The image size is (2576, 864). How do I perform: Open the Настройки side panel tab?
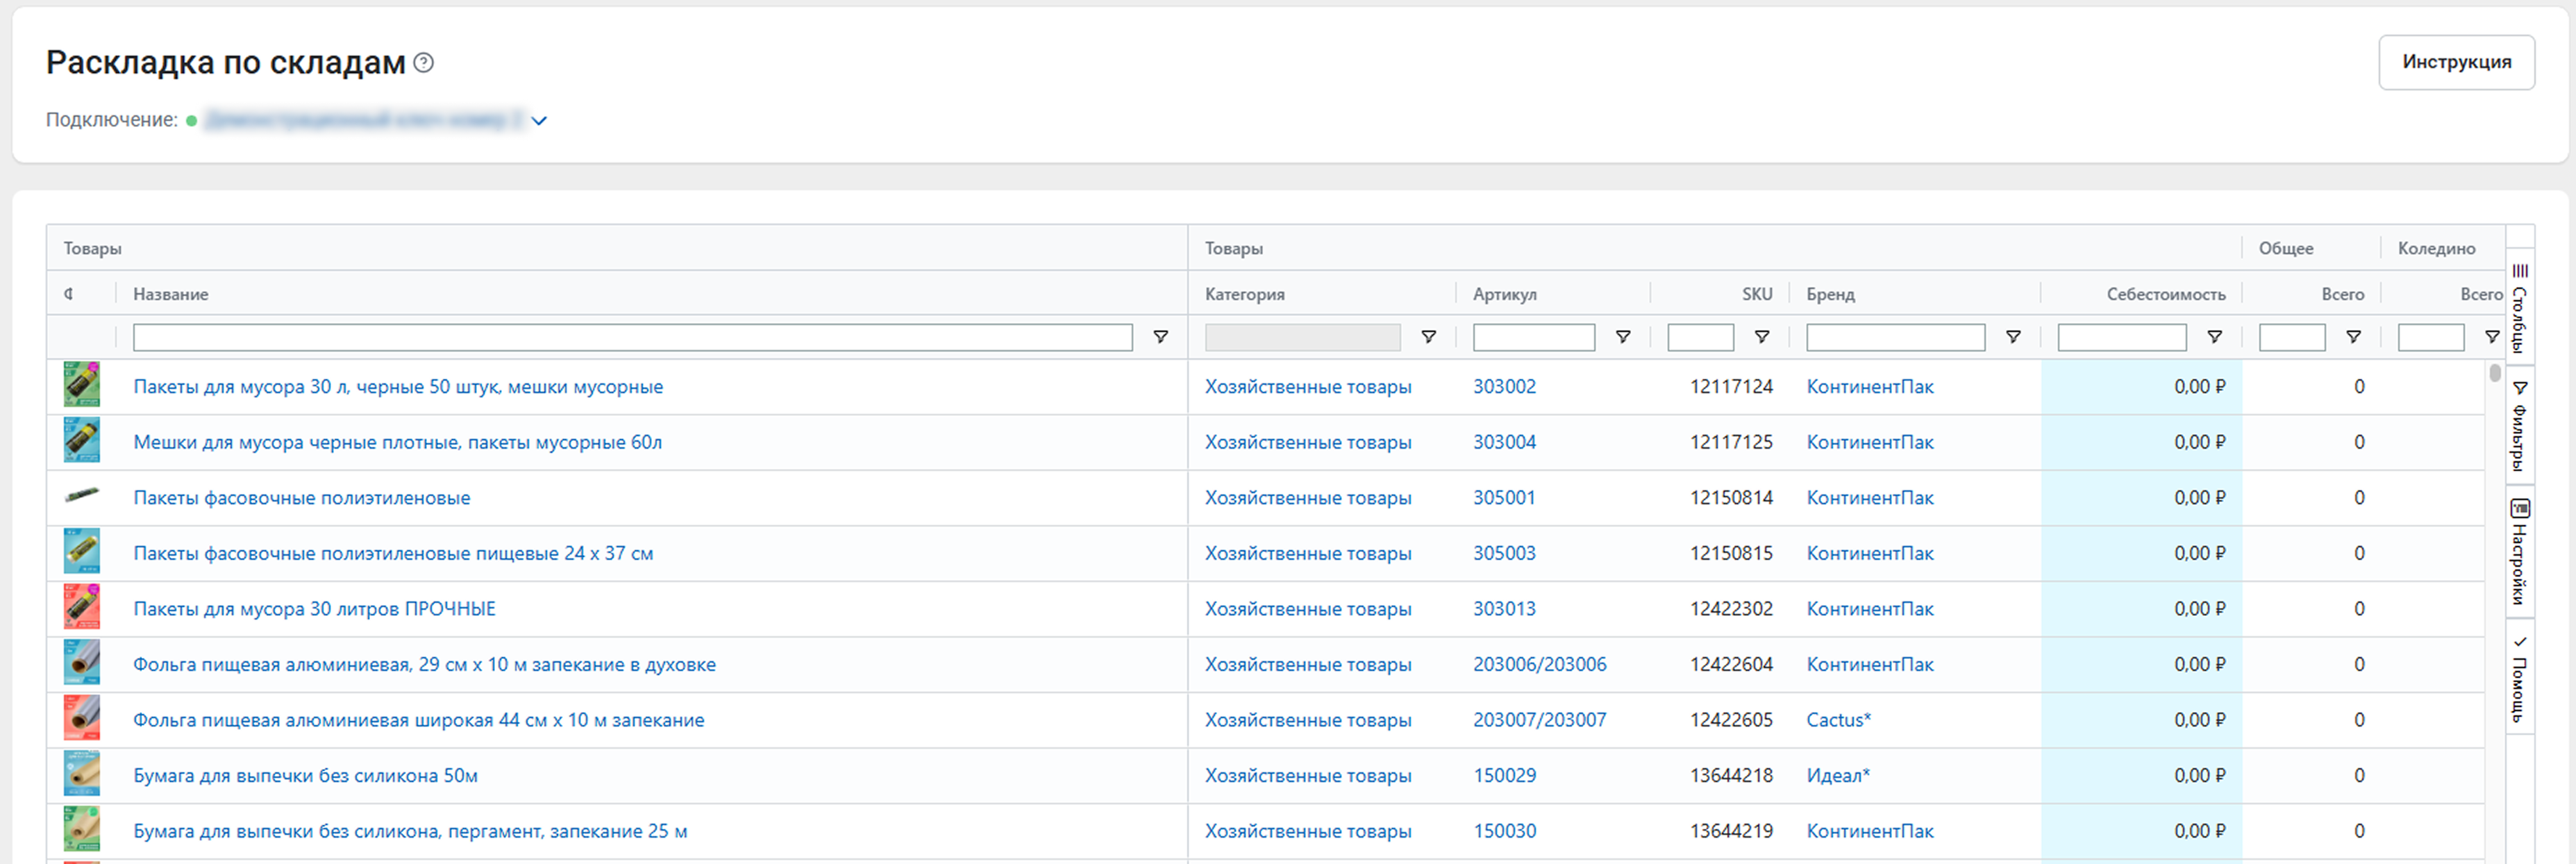(x=2520, y=552)
